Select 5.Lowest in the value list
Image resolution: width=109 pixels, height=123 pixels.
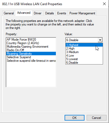84,59
